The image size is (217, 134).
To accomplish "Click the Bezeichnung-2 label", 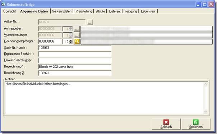I will pyautogui.click(x=14, y=73).
